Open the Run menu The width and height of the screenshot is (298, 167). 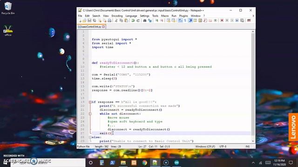(x=174, y=16)
